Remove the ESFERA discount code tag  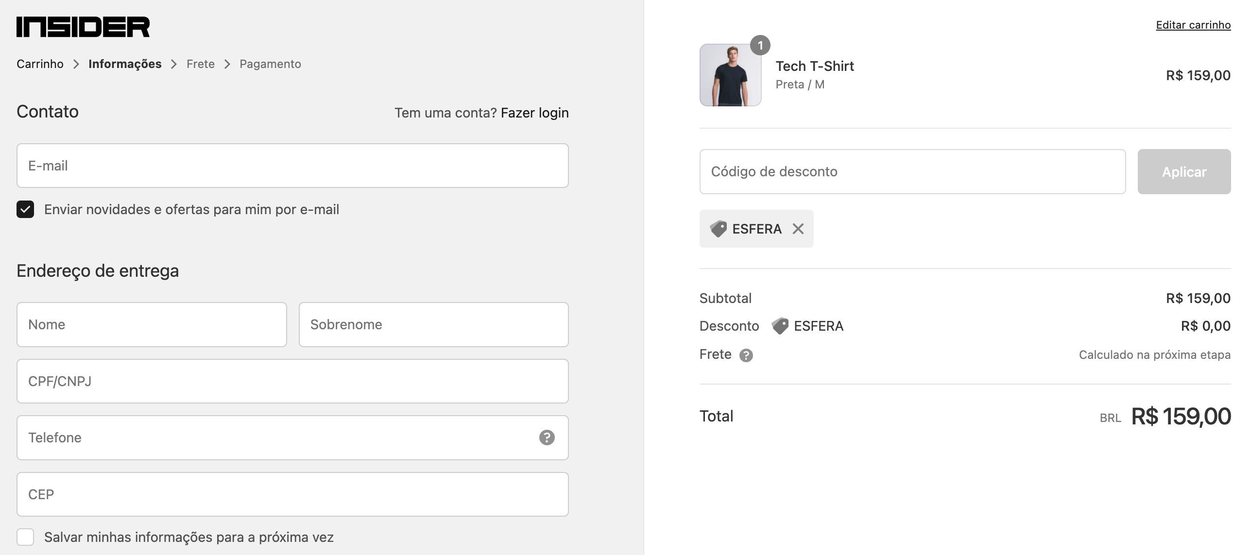[x=798, y=229]
